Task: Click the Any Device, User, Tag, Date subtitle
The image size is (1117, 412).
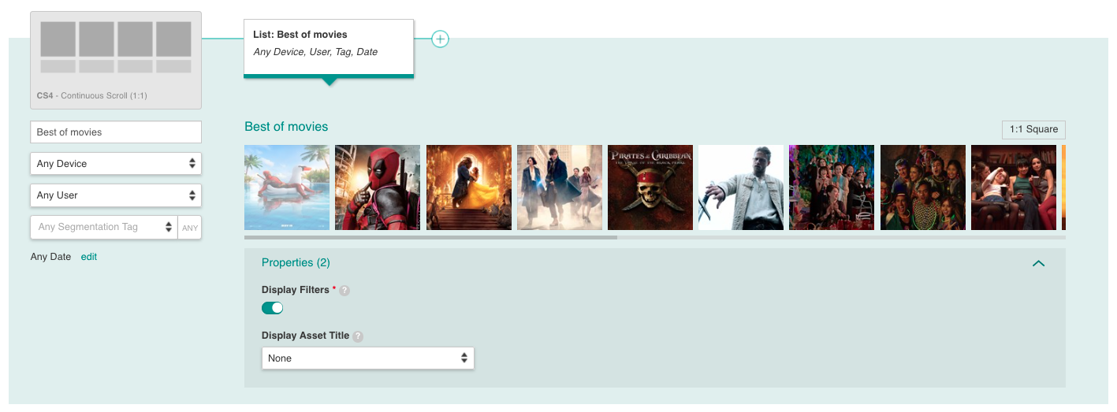Action: (315, 52)
